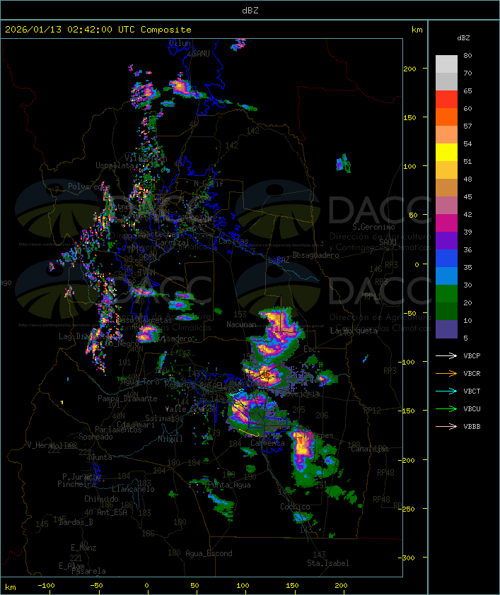Screen dimensions: 500x595
Task: Select the tan-brown legend swatch
Action: coord(446,188)
